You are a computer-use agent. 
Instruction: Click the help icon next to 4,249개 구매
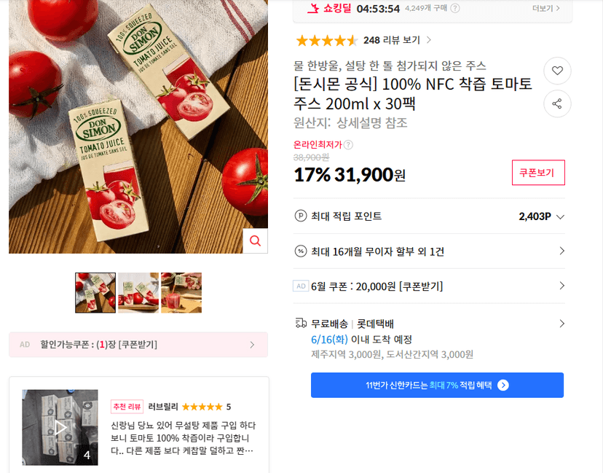point(455,8)
